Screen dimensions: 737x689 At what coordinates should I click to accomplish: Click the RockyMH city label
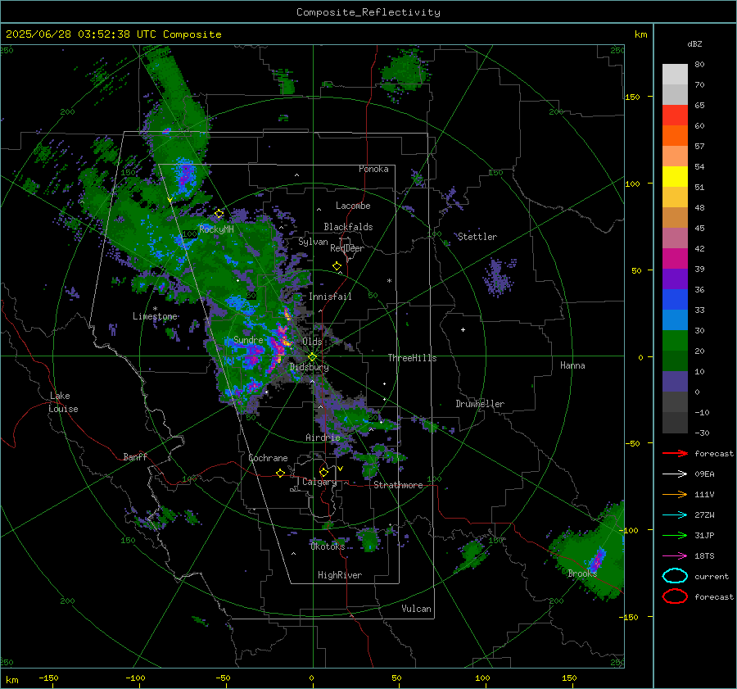[216, 229]
